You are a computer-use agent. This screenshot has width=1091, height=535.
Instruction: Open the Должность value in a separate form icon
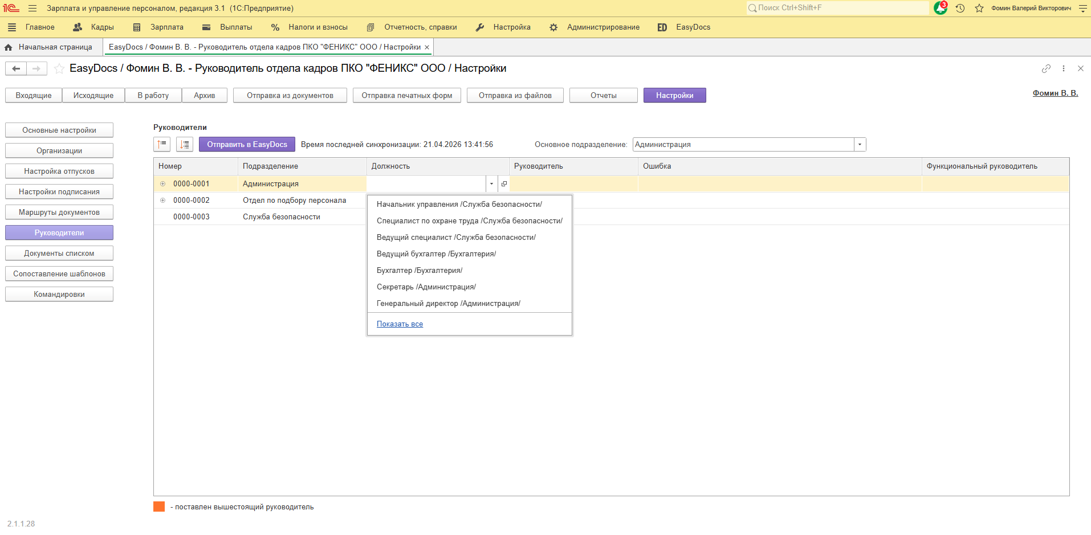coord(504,184)
